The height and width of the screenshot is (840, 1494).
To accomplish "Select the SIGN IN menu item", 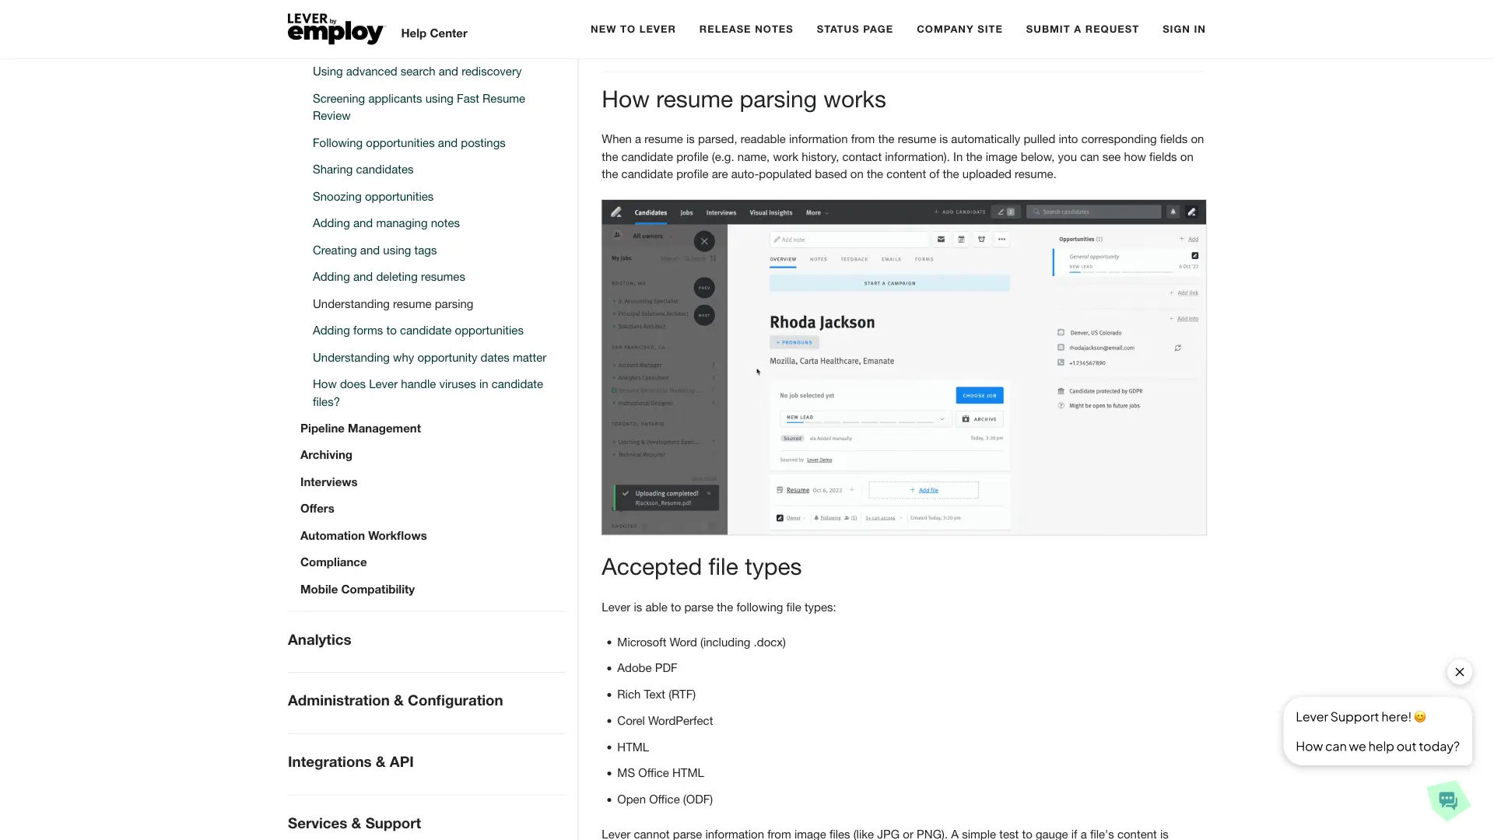I will click(x=1183, y=29).
